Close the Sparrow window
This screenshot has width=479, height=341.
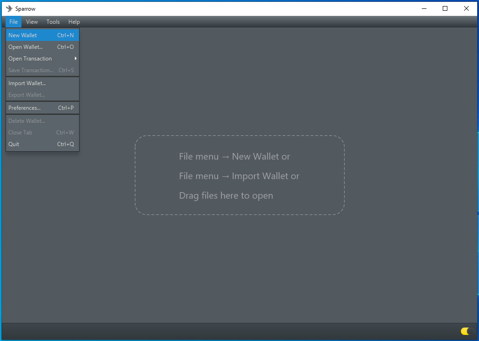pos(466,8)
